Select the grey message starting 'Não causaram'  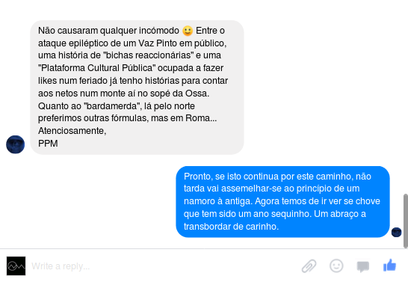point(137,88)
